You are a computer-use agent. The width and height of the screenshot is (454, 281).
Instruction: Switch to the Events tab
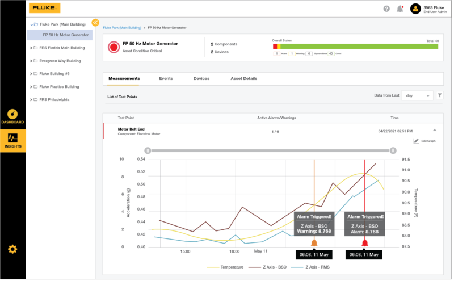[166, 78]
